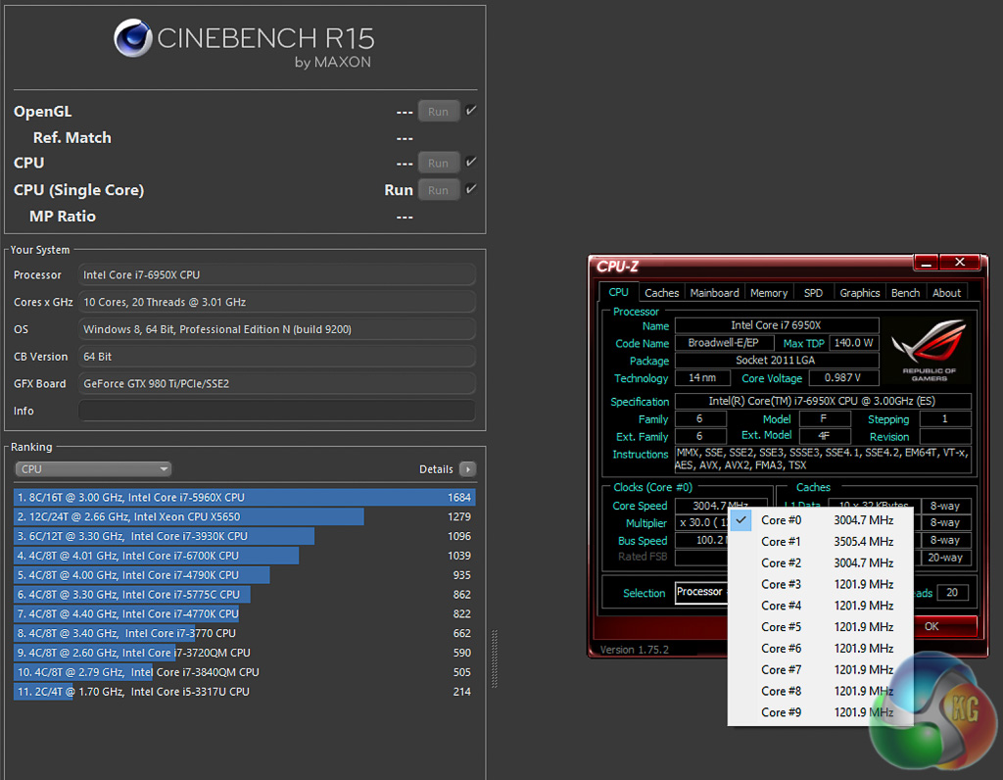Viewport: 1003px width, 780px height.
Task: Toggle the CPU (Single Core) checkmark
Action: [471, 189]
